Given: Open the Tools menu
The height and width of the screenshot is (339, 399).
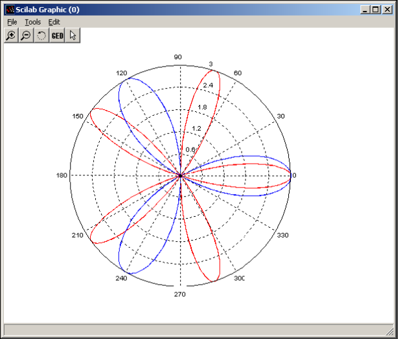Looking at the screenshot, I should [32, 22].
